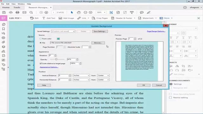Click the Edit tool in Edit PDF bar
The image size is (203, 114).
coord(34,18)
